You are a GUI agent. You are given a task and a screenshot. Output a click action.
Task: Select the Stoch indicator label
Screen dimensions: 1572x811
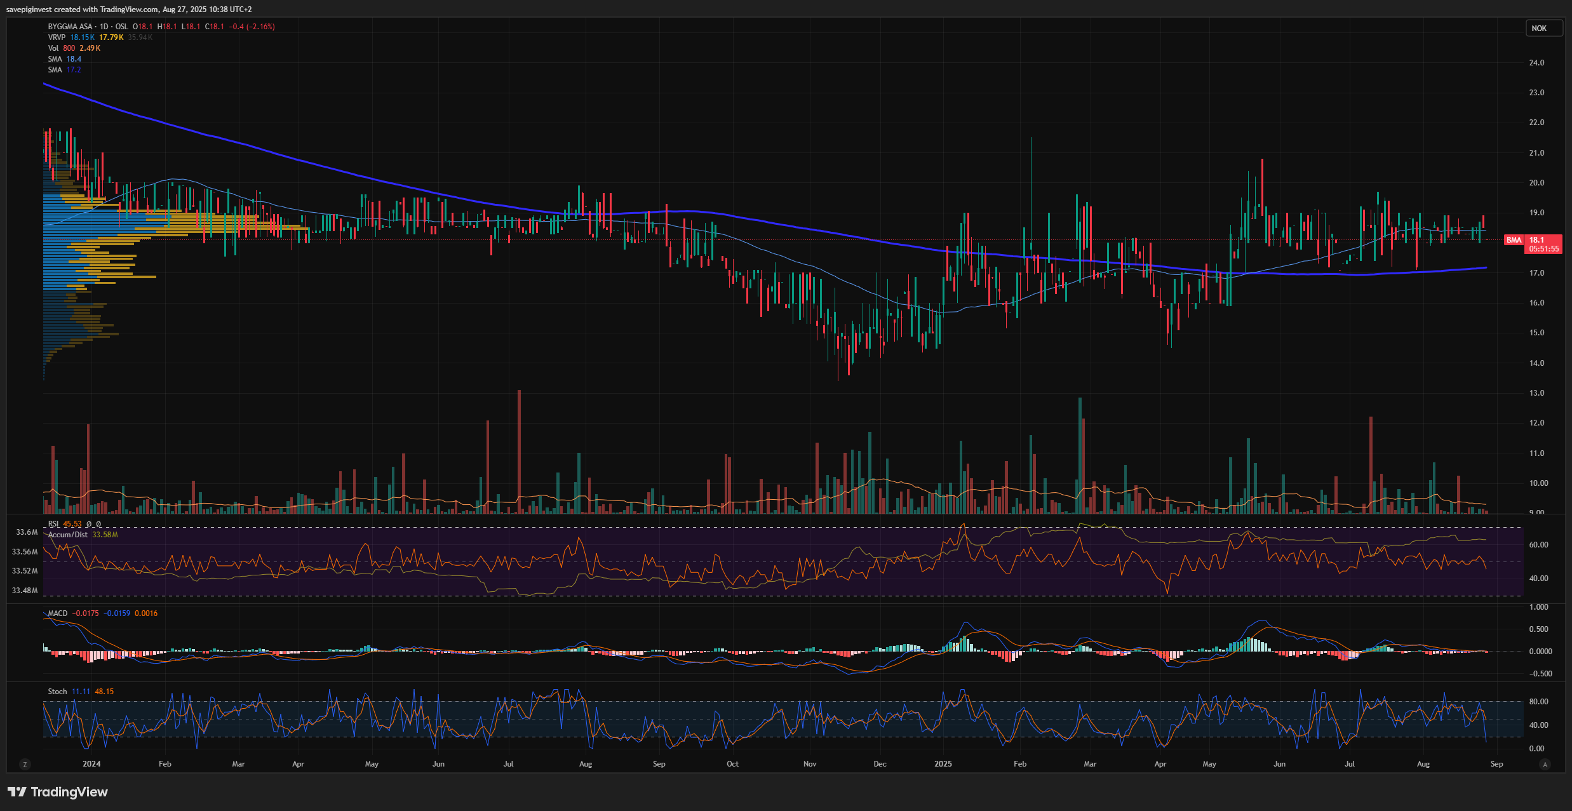[57, 692]
